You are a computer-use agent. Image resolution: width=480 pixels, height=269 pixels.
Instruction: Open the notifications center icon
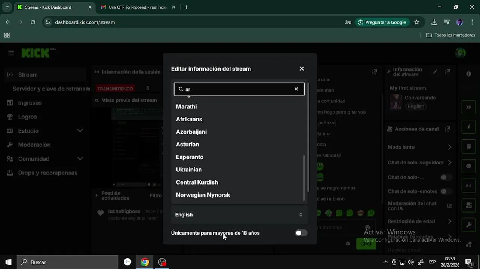click(468, 262)
